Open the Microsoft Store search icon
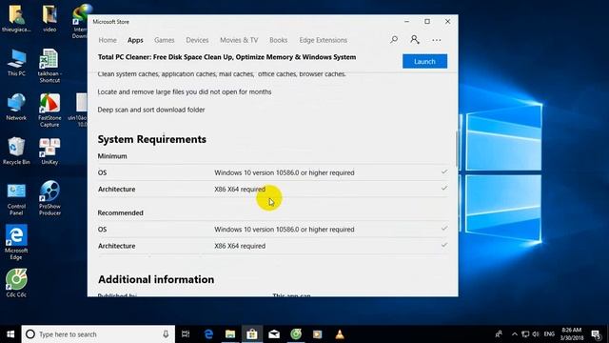This screenshot has height=343, width=609. point(394,40)
